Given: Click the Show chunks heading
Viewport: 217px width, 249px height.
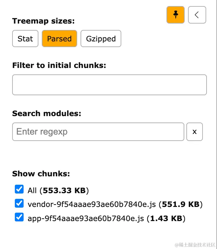Looking at the screenshot, I should pyautogui.click(x=41, y=174).
